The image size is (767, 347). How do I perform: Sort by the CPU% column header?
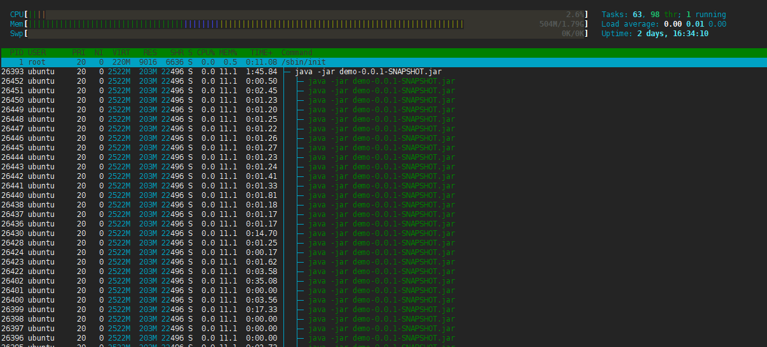pyautogui.click(x=206, y=53)
